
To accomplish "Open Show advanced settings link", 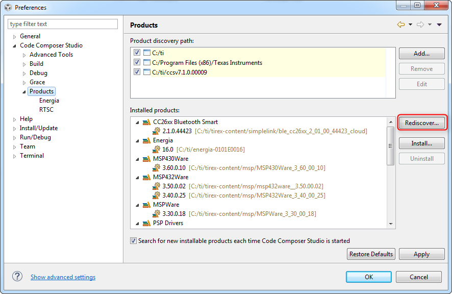I will 63,277.
